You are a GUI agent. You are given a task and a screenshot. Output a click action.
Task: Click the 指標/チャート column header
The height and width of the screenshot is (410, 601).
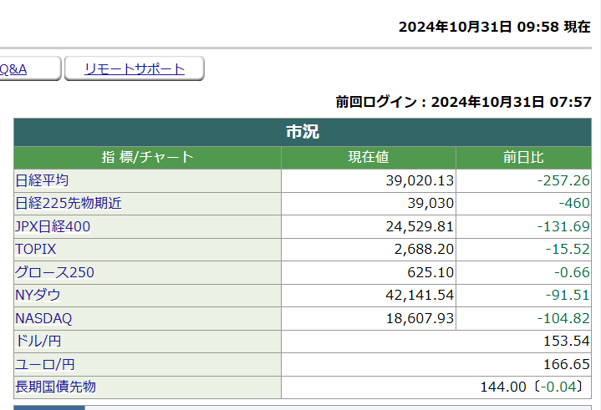click(x=147, y=157)
